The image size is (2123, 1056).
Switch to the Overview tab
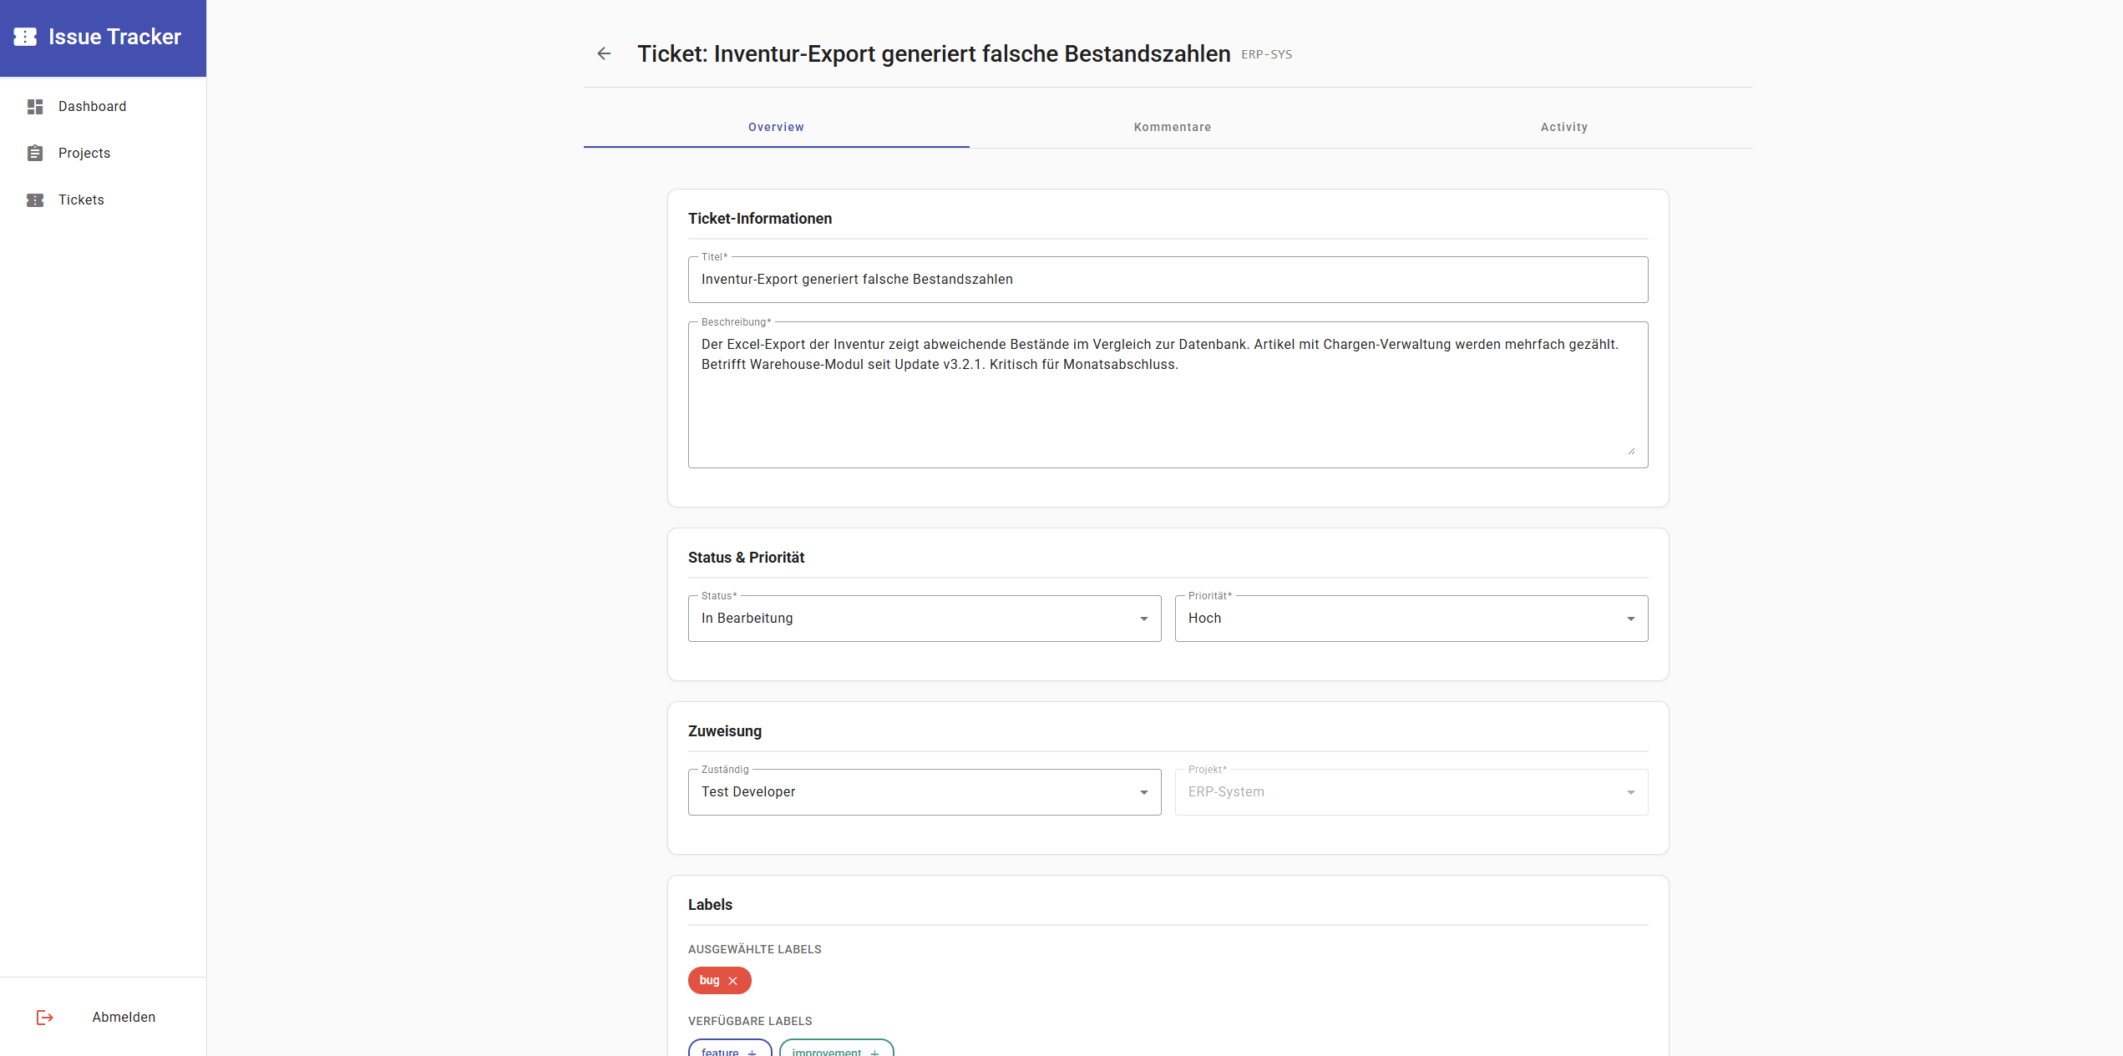coord(776,127)
